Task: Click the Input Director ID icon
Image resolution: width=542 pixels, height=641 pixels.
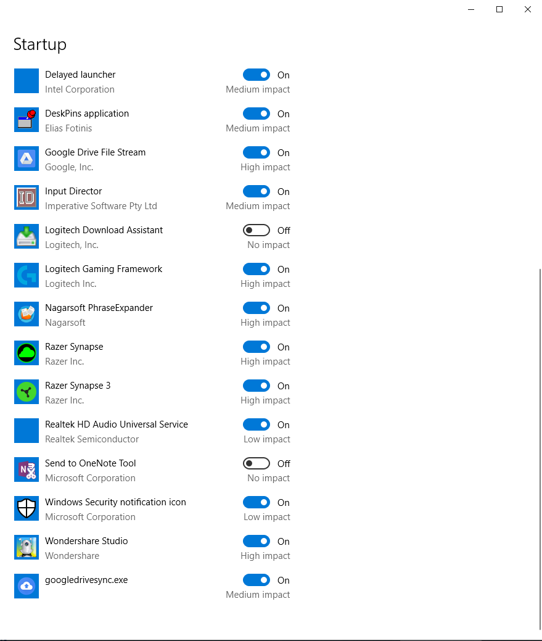Action: (x=27, y=197)
